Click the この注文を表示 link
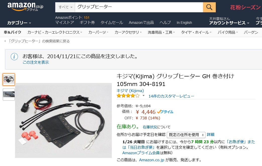This screenshot has width=262, height=166. tap(36, 62)
